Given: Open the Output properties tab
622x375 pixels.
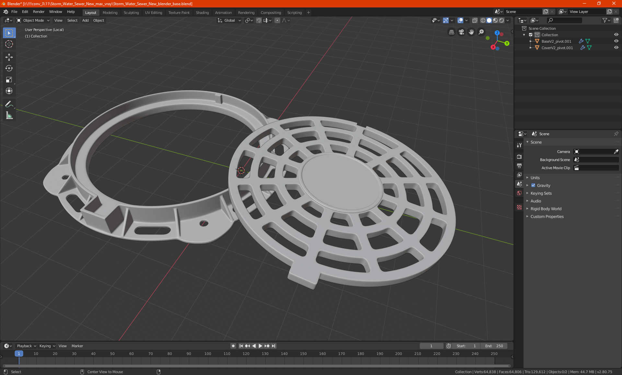Looking at the screenshot, I should (519, 166).
